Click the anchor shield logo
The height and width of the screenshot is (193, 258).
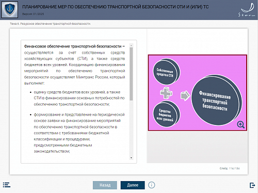coord(10,10)
